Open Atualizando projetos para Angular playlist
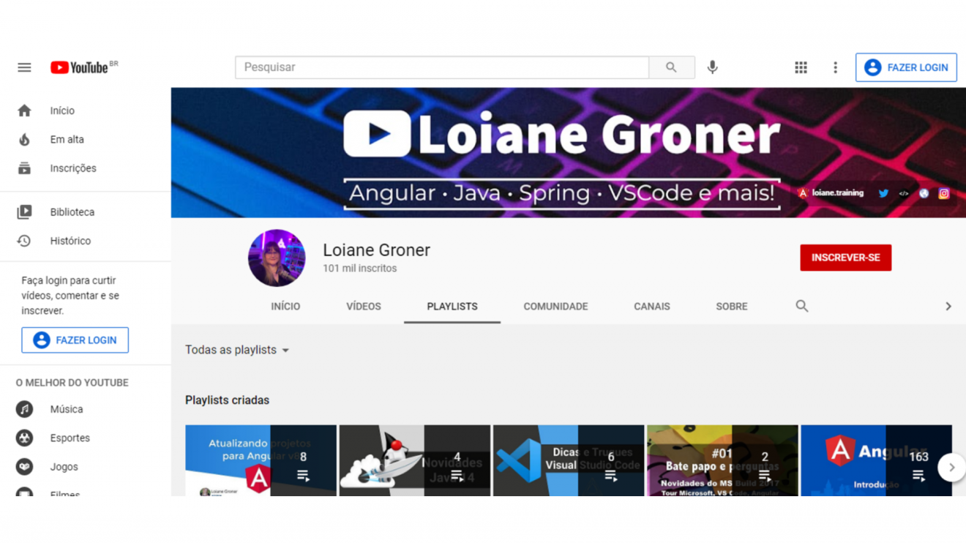 coord(261,460)
